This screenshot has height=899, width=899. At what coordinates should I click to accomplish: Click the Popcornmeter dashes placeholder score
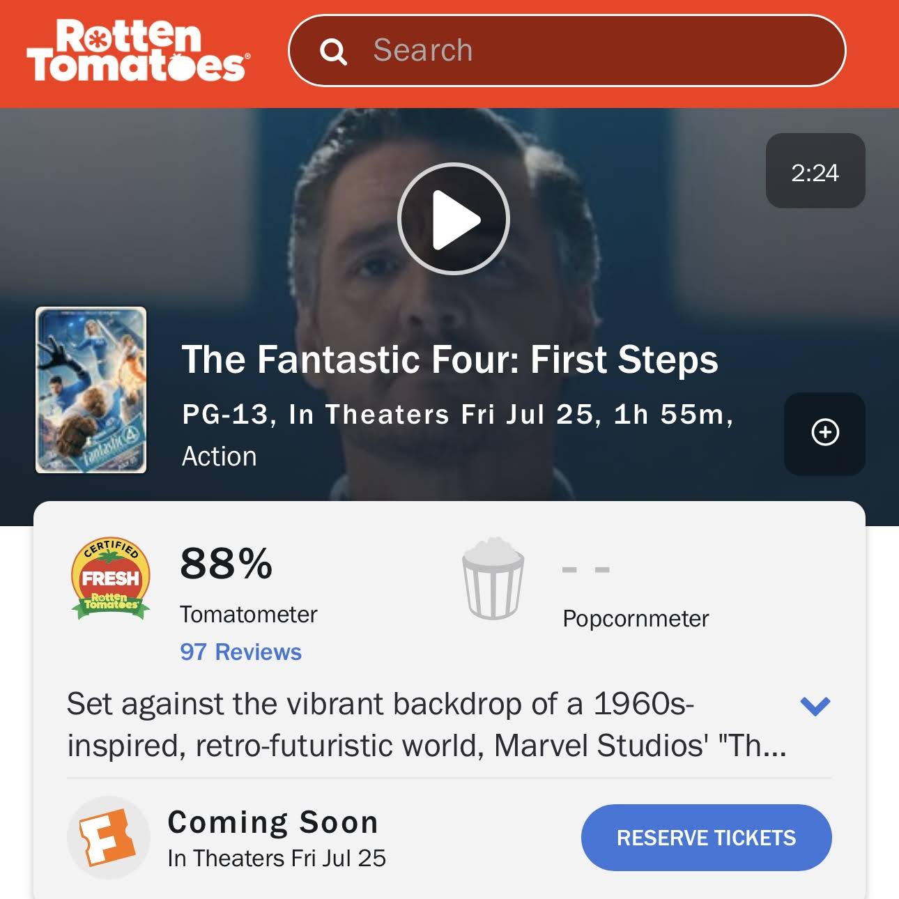tap(586, 570)
